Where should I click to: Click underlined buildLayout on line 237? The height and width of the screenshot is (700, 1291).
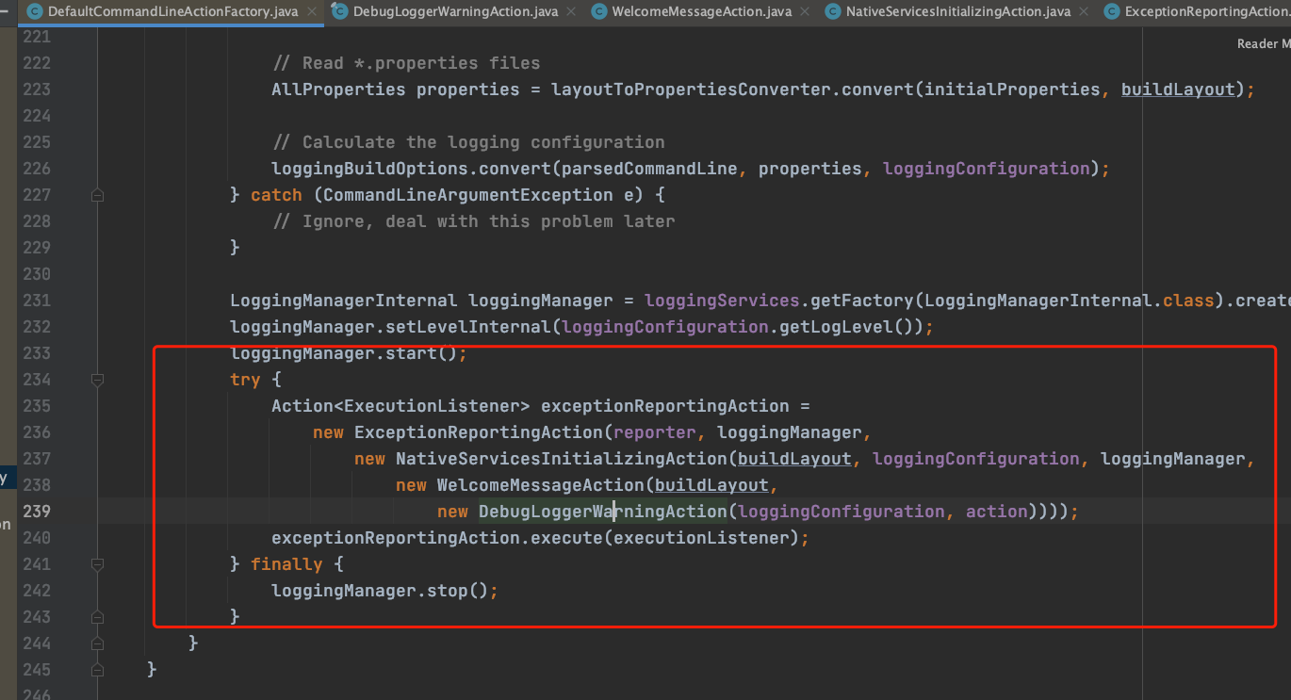[795, 459]
